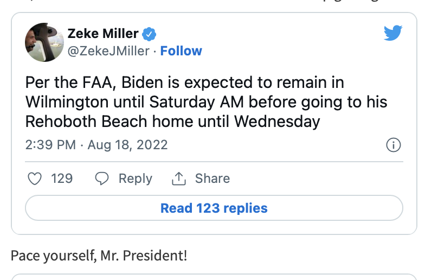Click the reply speech bubble icon
This screenshot has width=438, height=280.
(102, 179)
